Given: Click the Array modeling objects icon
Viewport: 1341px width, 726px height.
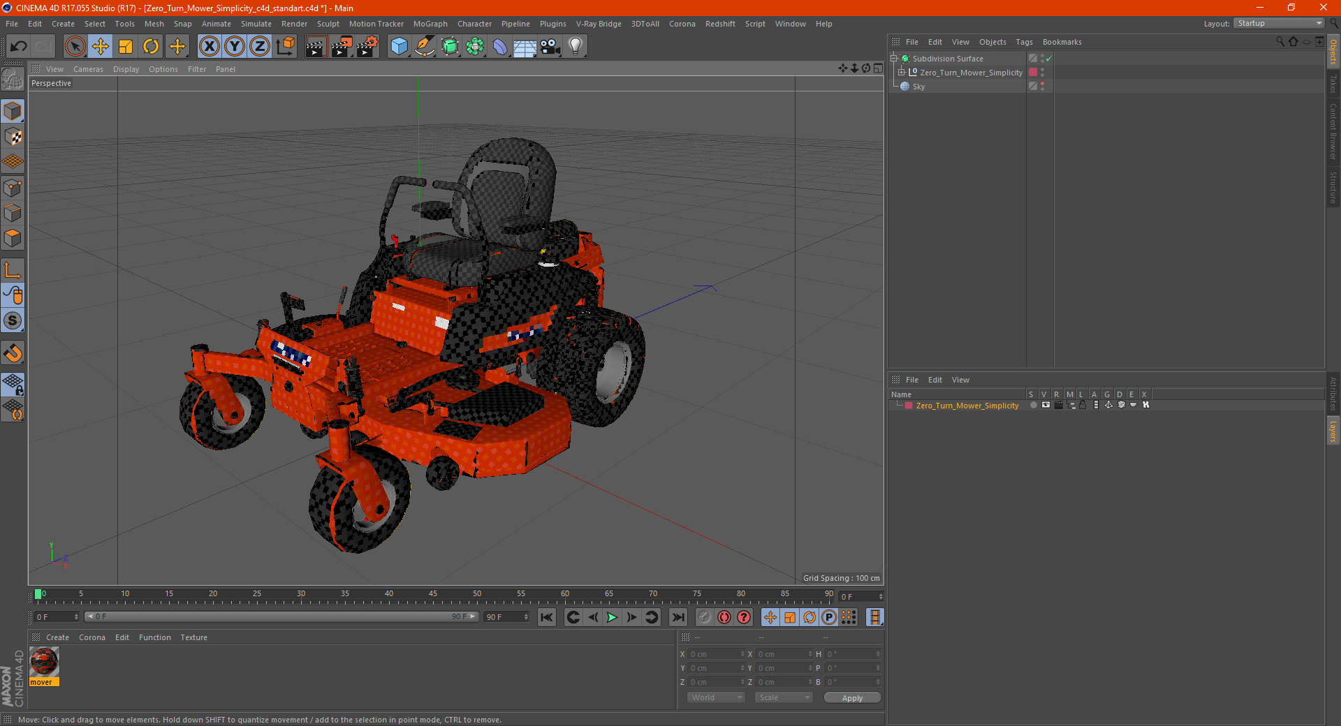Looking at the screenshot, I should pyautogui.click(x=475, y=47).
